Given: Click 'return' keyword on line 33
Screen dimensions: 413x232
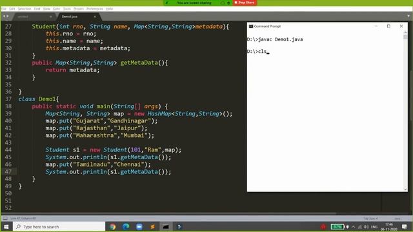Looking at the screenshot, I should click(55, 70).
